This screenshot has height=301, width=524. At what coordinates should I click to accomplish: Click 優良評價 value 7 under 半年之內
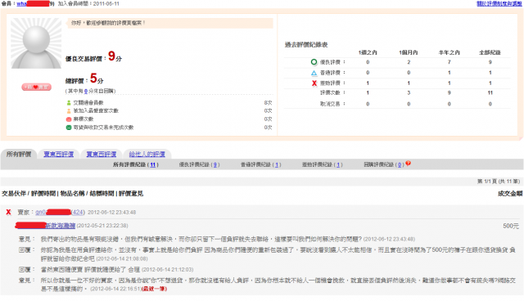449,62
